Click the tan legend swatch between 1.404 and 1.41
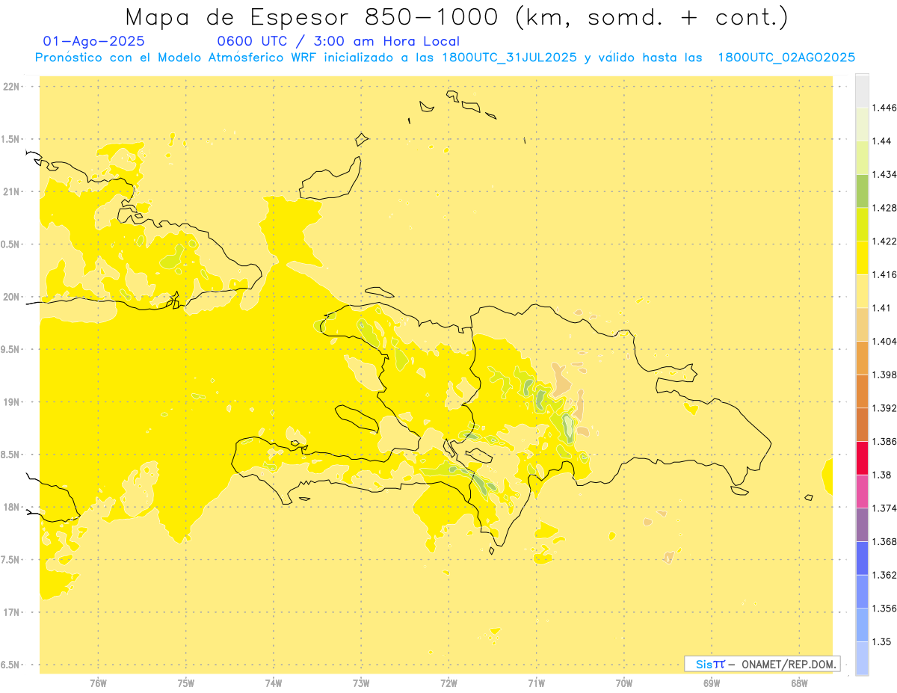897x693 pixels. coord(862,324)
